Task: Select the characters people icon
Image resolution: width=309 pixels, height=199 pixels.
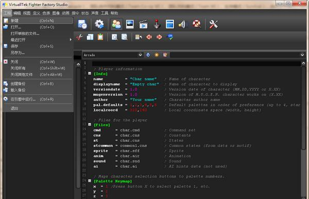Action: click(x=116, y=24)
